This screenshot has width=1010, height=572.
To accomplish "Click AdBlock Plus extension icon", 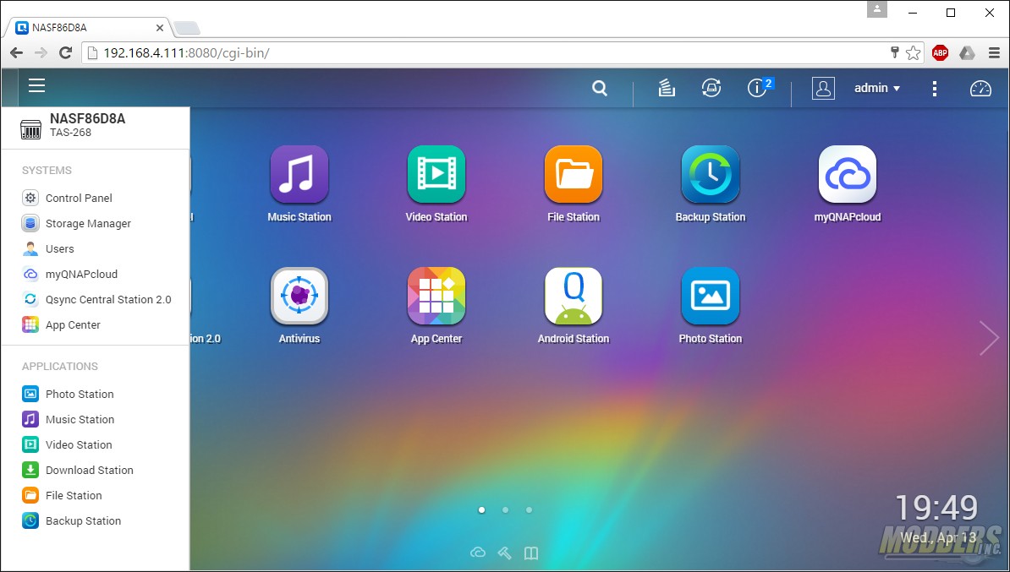I will [940, 52].
